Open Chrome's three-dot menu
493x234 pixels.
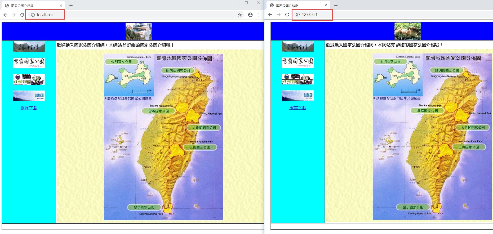pos(259,15)
